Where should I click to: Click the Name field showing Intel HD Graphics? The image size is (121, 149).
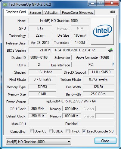[59, 21]
